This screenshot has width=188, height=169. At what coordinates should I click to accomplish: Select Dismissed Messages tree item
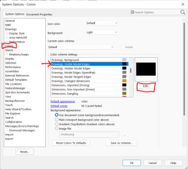point(22,130)
